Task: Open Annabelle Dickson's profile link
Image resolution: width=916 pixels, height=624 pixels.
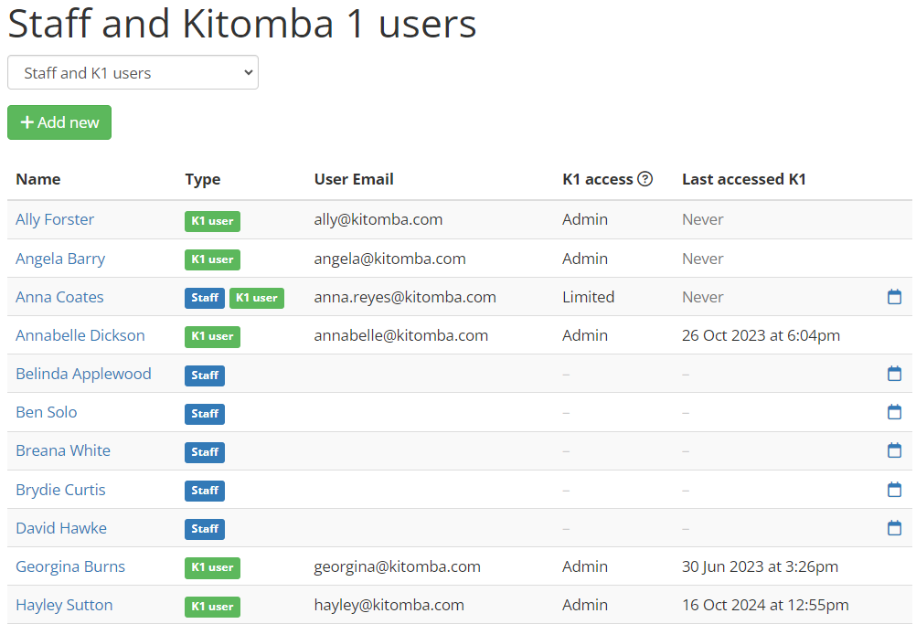Action: click(80, 335)
